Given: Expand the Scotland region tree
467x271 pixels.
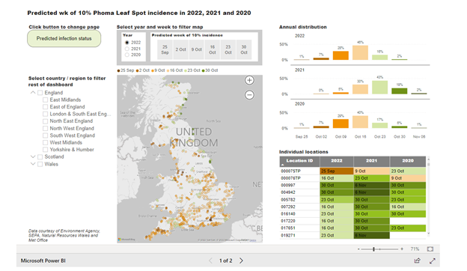Looking at the screenshot, I should pos(33,156).
